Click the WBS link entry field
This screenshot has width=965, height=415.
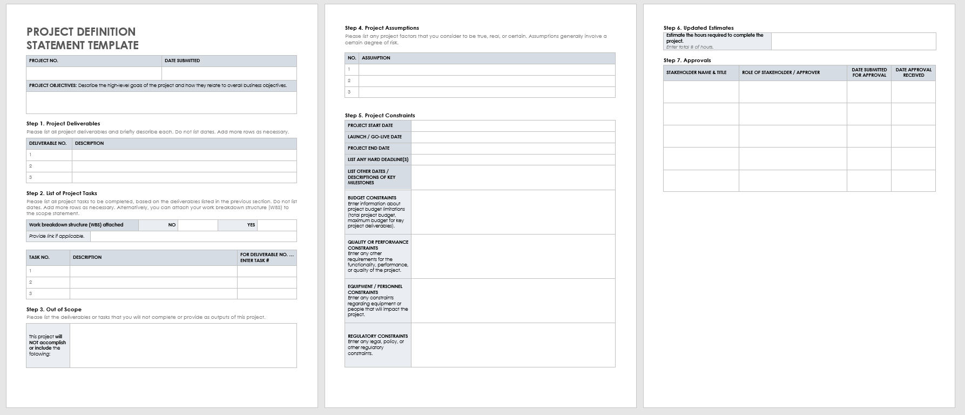[x=193, y=237]
